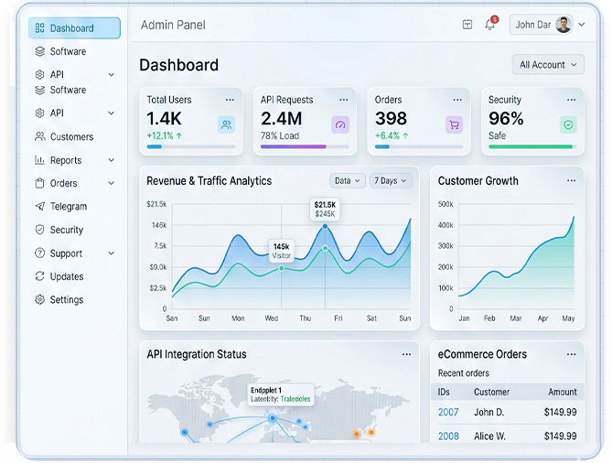This screenshot has width=612, height=463.
Task: Open the All Account dropdown
Action: [x=548, y=64]
